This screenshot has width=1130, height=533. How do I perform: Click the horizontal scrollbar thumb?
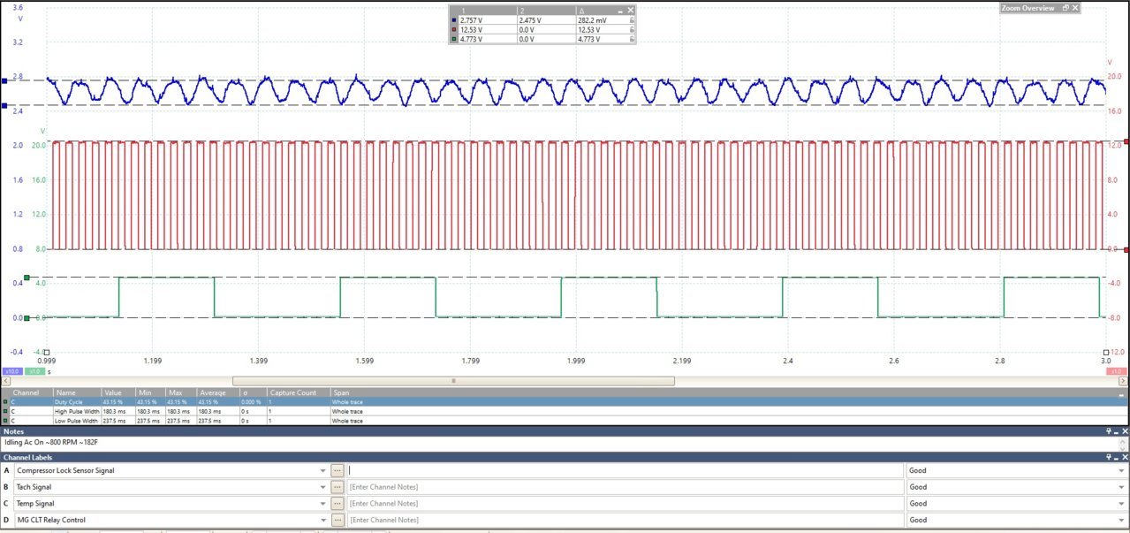(x=453, y=381)
